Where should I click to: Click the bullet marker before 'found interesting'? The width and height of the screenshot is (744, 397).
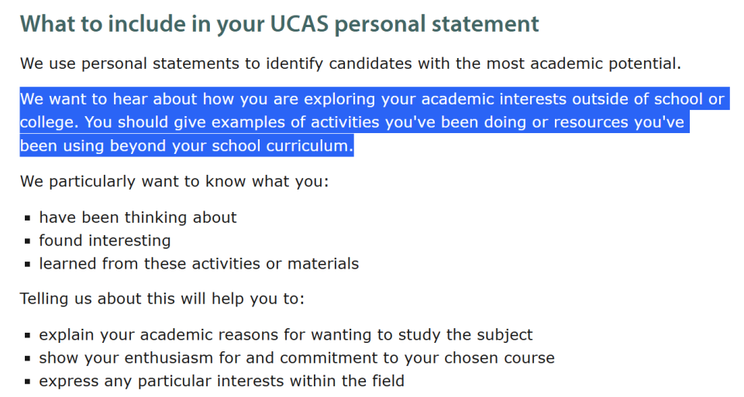tap(28, 241)
